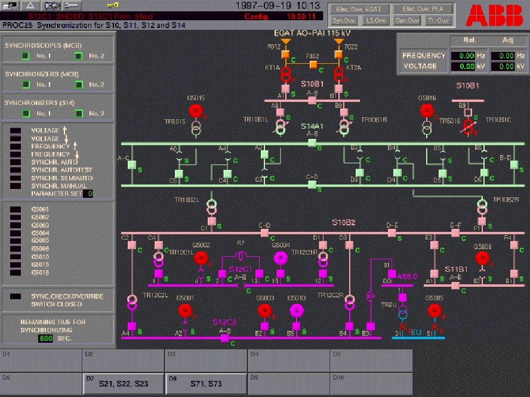Screen dimensions: 530x397
Task: Select generator G5005 icon
Action: coord(435,311)
